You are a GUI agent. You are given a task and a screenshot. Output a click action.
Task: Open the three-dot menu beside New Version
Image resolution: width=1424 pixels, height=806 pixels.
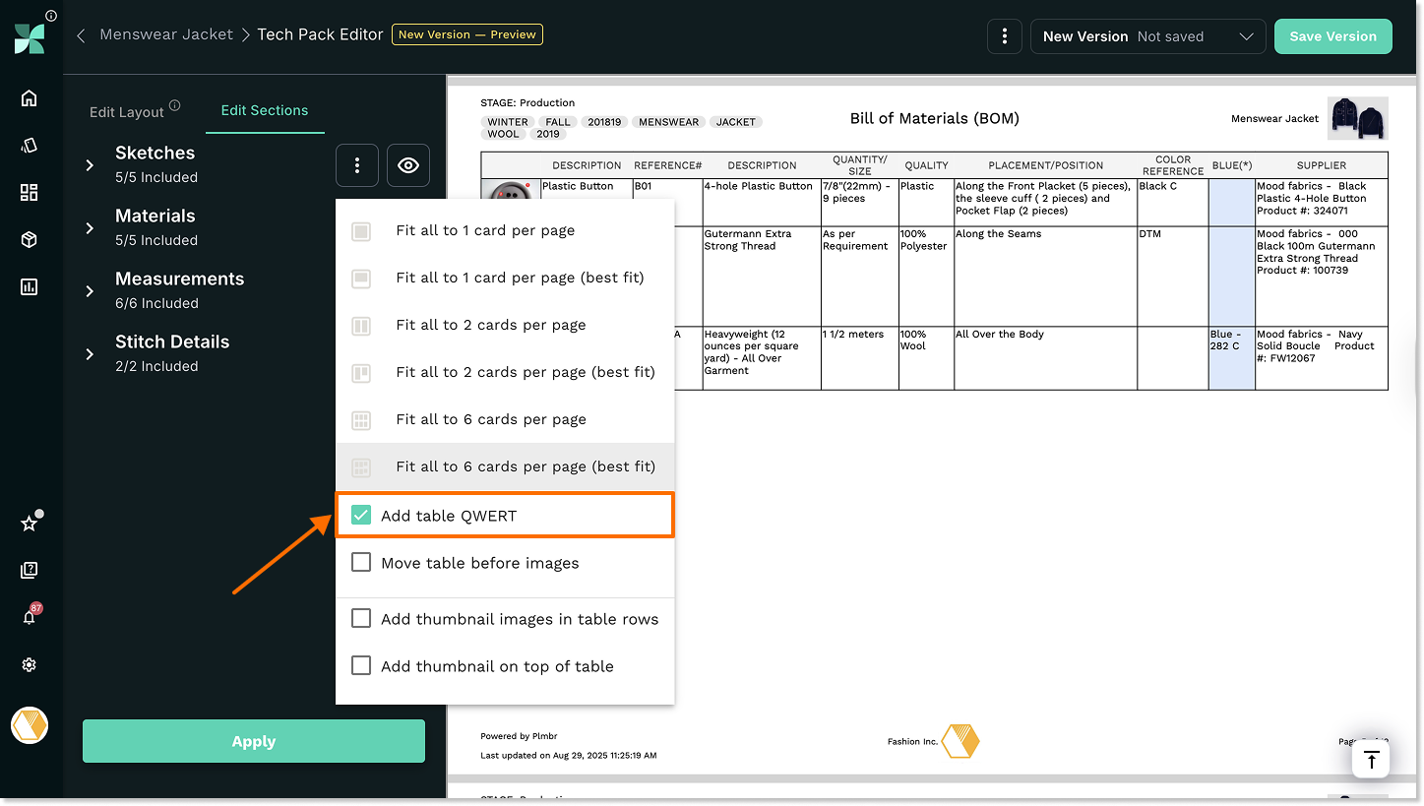(1004, 36)
